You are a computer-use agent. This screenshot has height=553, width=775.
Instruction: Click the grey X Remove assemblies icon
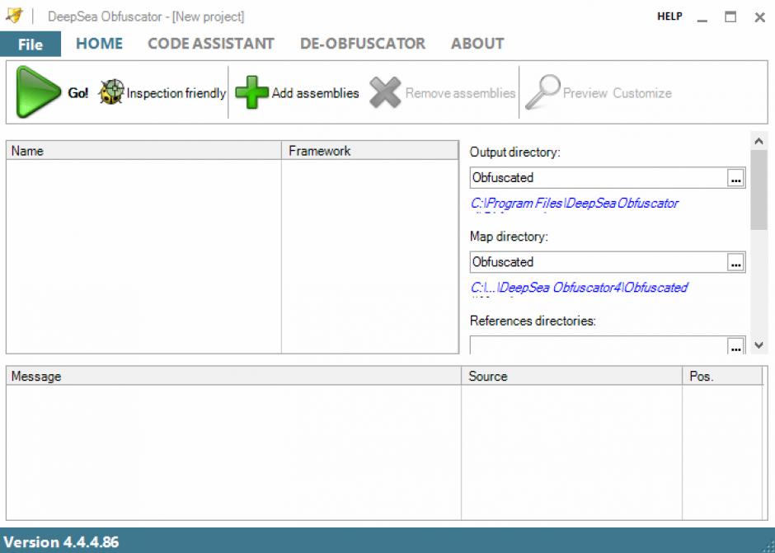(x=385, y=92)
